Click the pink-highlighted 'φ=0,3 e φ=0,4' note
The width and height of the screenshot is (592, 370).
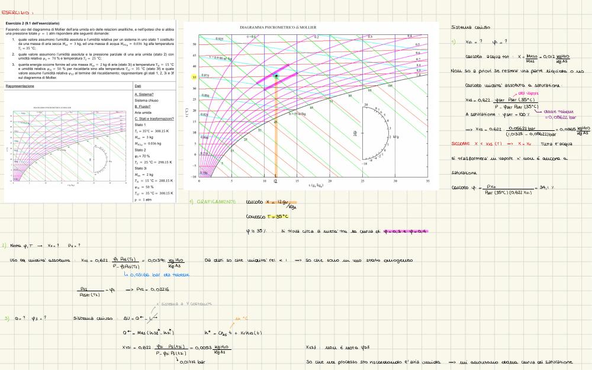pyautogui.click(x=405, y=231)
